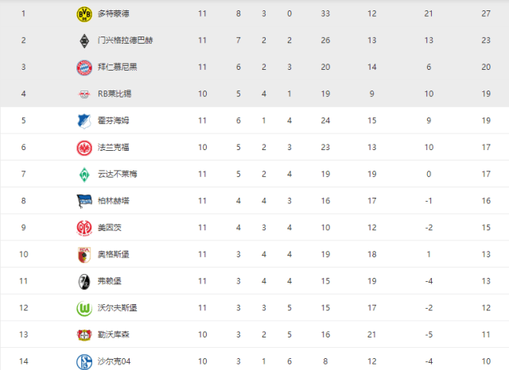Open team link 拜仁慕尼黑
The image size is (509, 370).
(x=117, y=67)
